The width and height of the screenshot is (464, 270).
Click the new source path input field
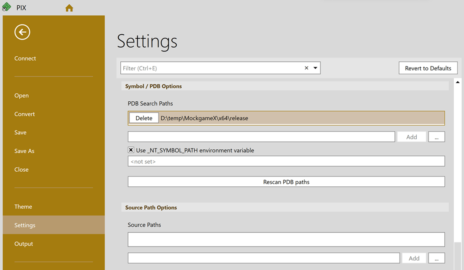tap(264, 258)
